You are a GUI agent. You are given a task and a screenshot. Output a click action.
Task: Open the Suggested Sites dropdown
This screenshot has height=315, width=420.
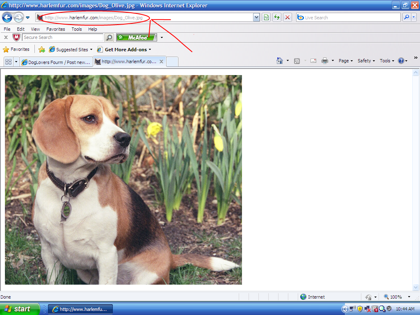click(x=71, y=49)
